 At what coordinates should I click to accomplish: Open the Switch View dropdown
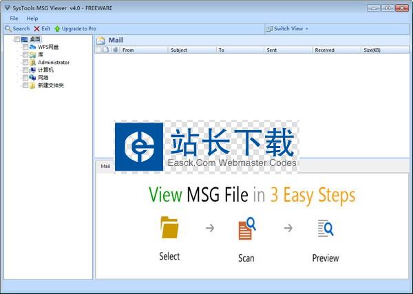[x=287, y=29]
